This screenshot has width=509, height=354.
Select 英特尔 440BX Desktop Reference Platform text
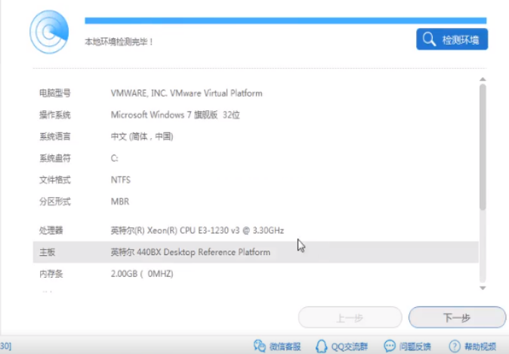tap(190, 252)
